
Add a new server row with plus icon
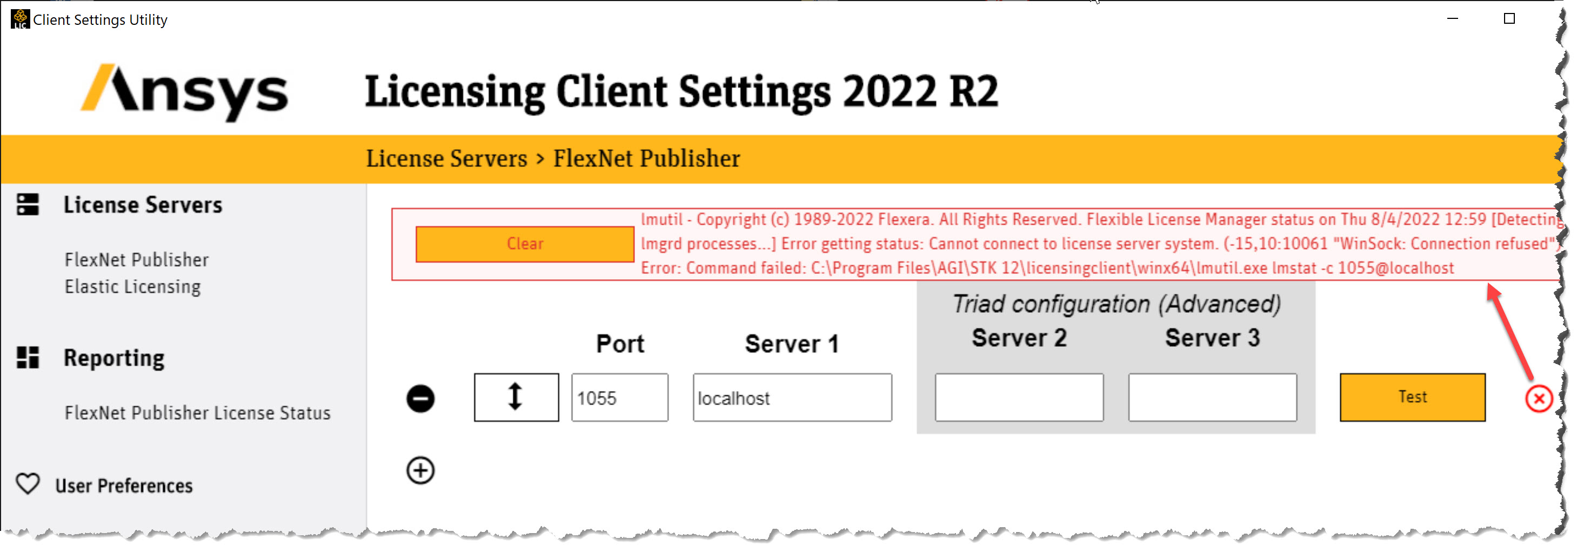pyautogui.click(x=420, y=470)
